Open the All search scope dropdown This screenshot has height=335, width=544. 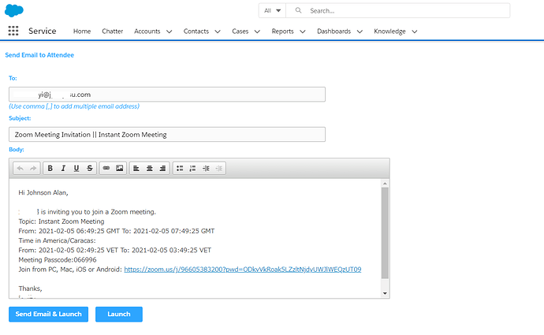(x=272, y=10)
